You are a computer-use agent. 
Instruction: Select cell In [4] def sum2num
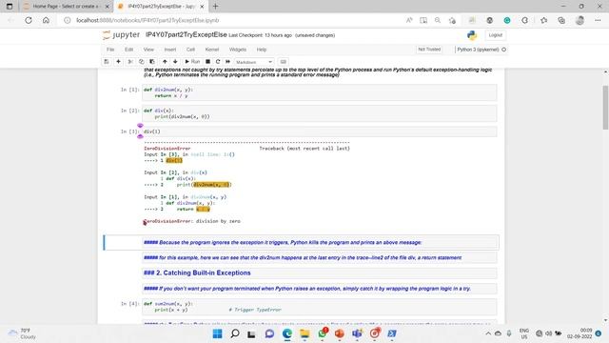(x=320, y=307)
